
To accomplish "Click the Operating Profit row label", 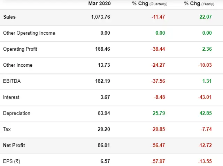I will pyautogui.click(x=20, y=49).
